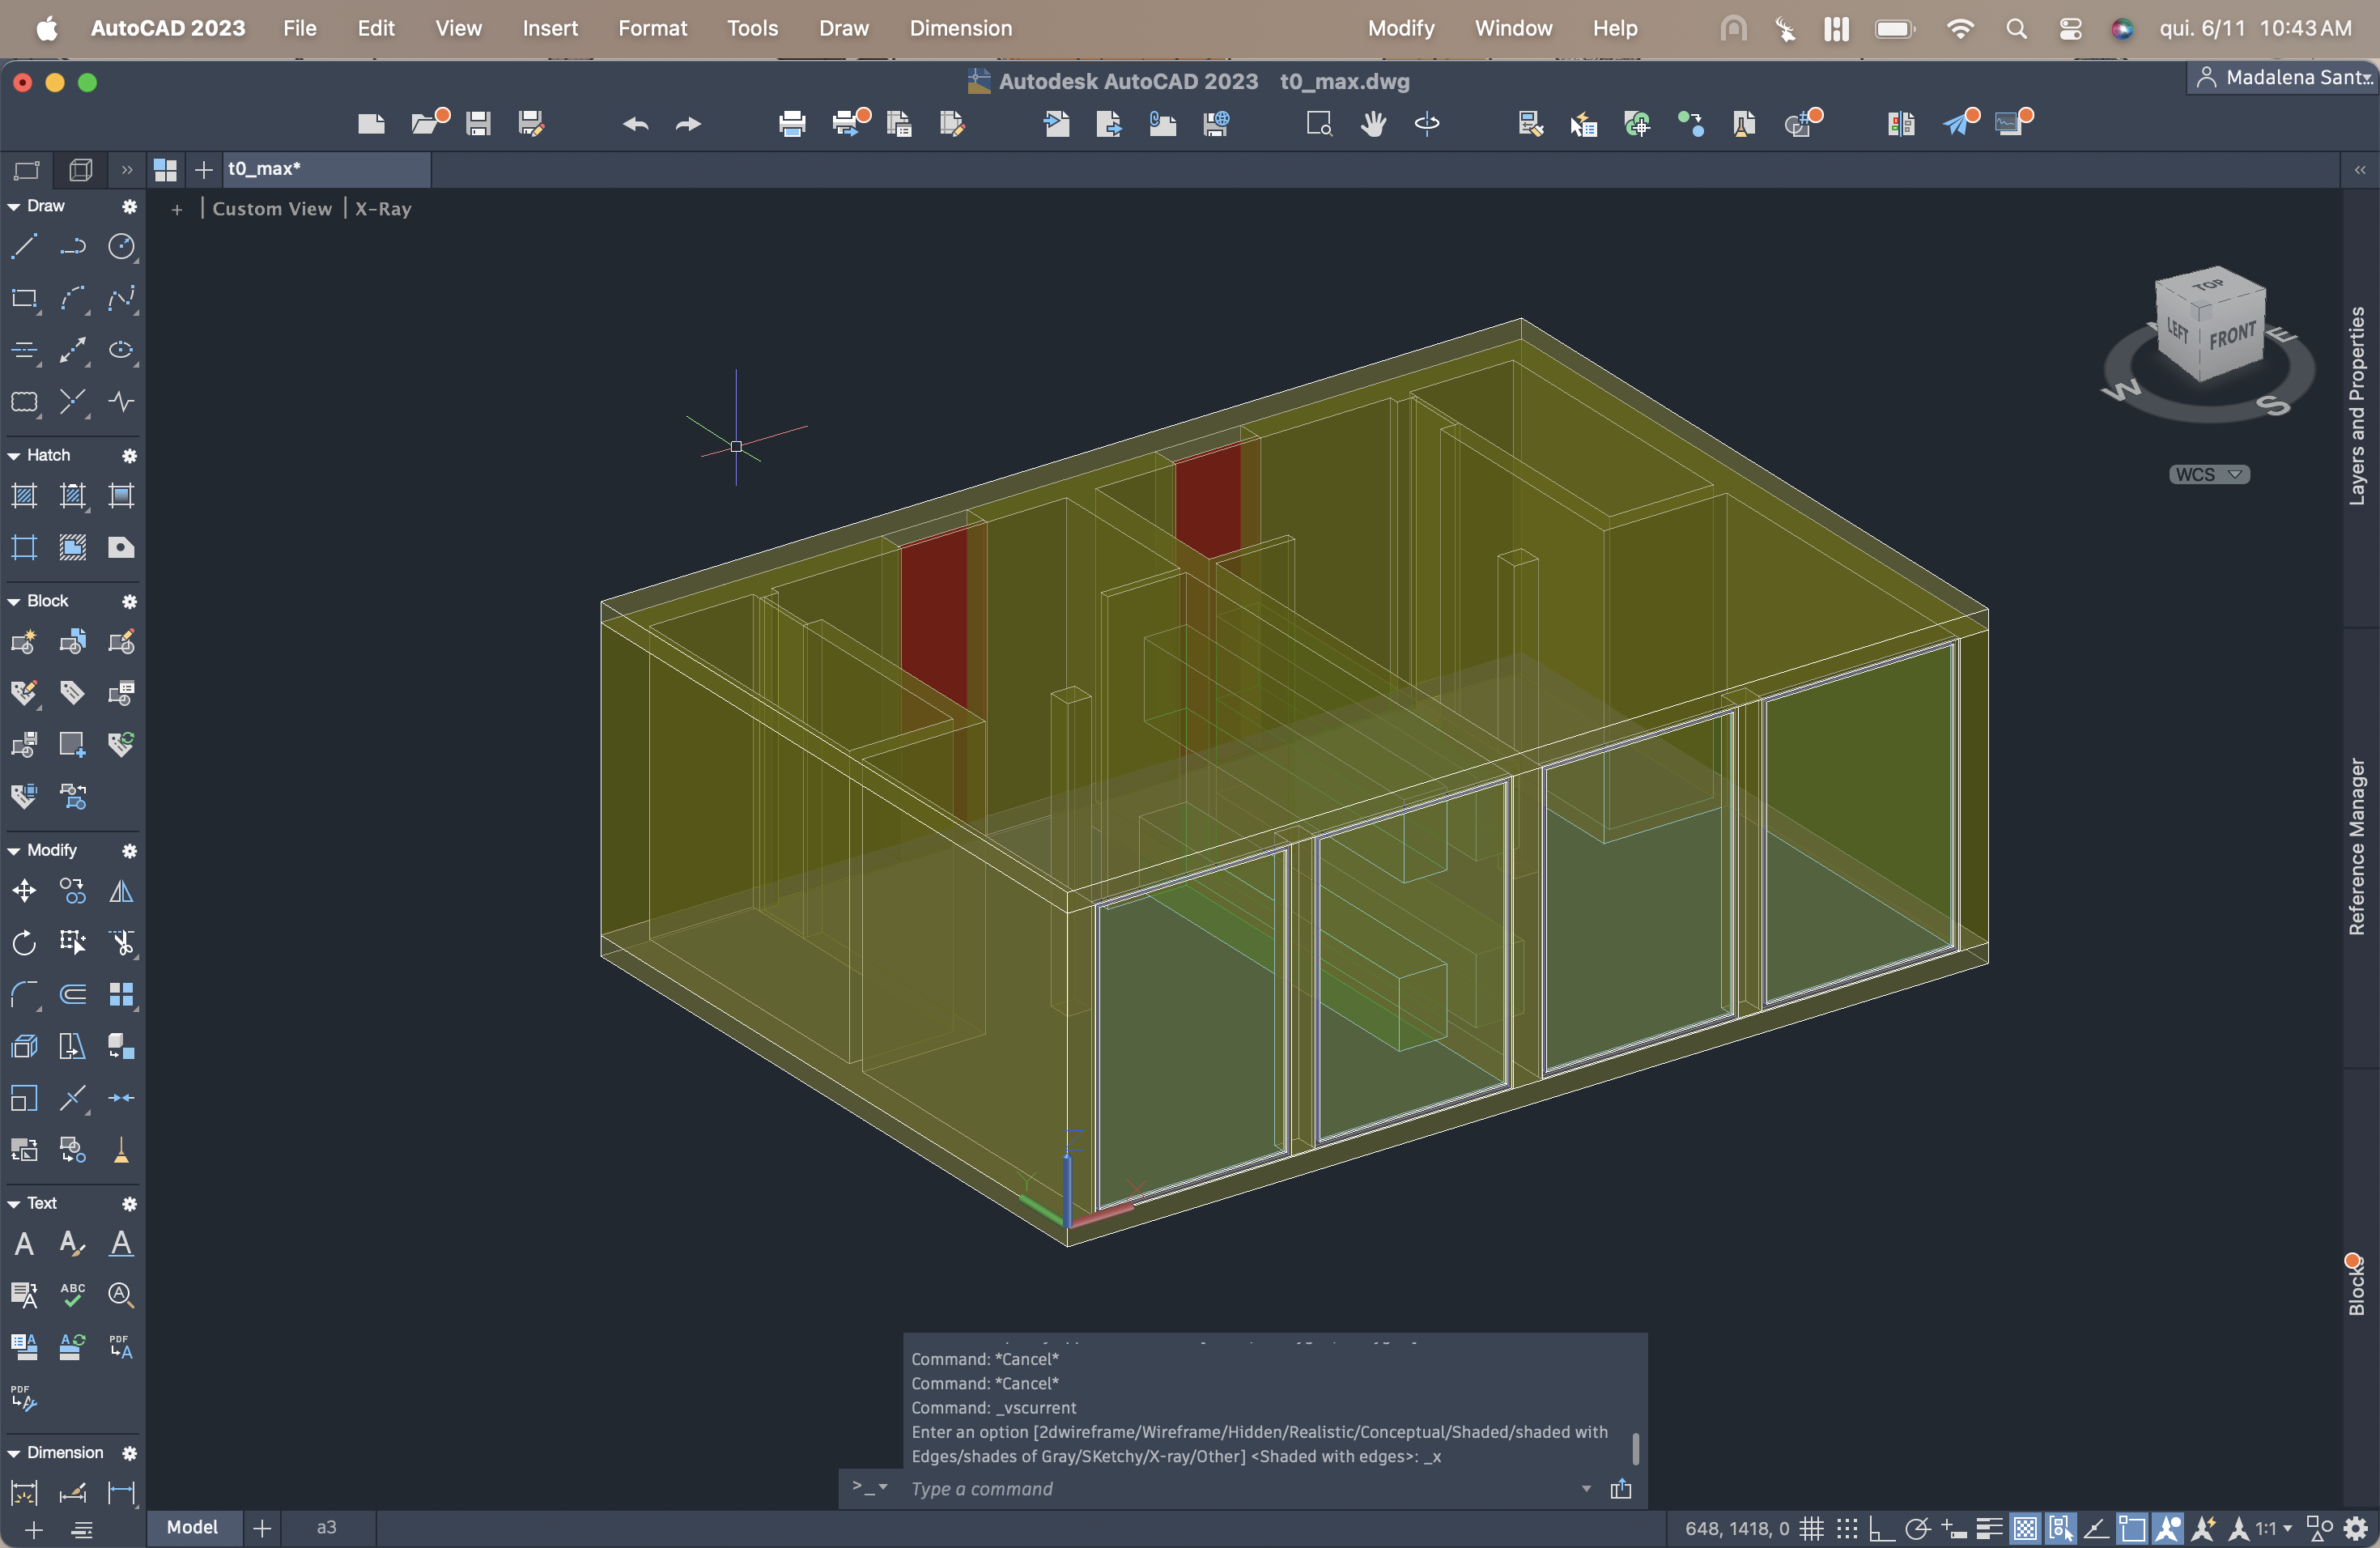This screenshot has width=2380, height=1548.
Task: Toggle snap mode dots icon
Action: point(1847,1528)
